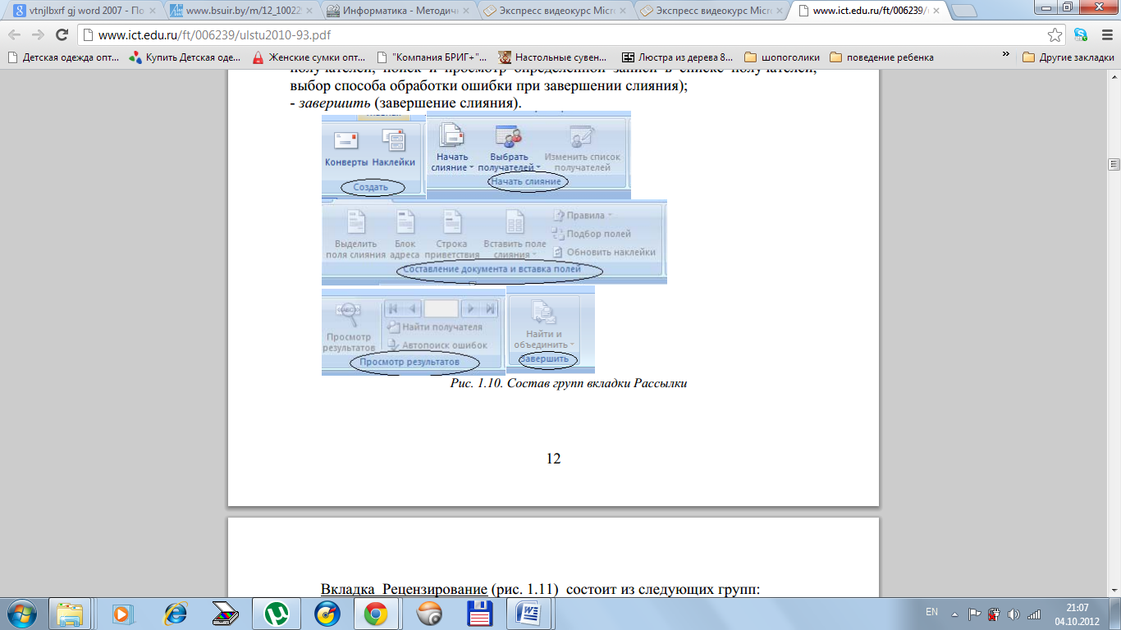
Task: Click the caption 'Рис. 1.10. Состав групп вкладки Рассылки'
Action: point(569,384)
